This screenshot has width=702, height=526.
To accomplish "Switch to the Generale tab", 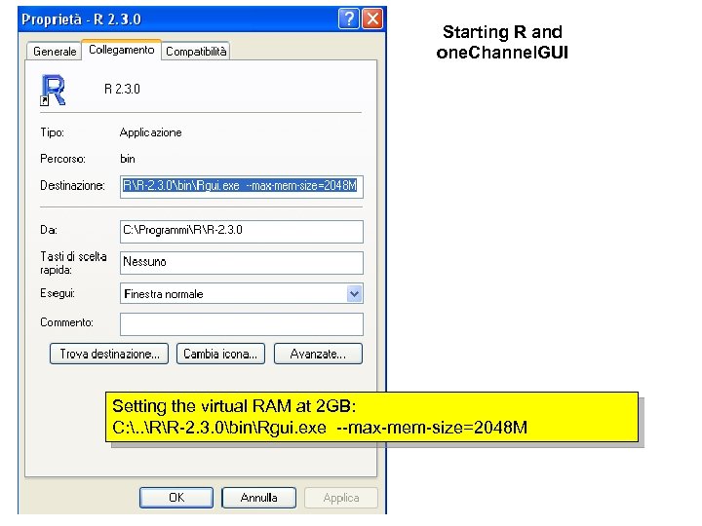I will point(55,52).
